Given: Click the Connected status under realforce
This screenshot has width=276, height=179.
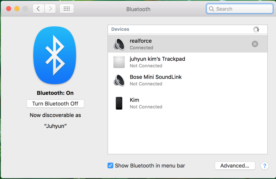Looking at the screenshot, I should click(141, 48).
